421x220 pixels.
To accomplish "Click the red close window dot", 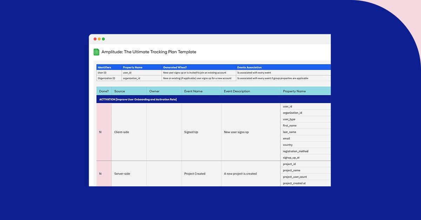I will point(95,39).
